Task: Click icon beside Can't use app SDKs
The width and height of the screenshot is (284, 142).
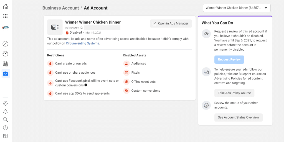Action: 50,94
